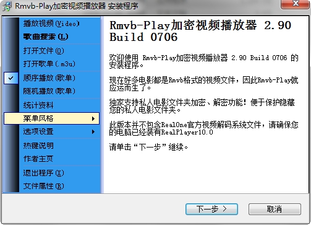The height and width of the screenshot is (225, 311).
Task: Choose 随机播放 (歌单) in the menu
Action: 49,91
